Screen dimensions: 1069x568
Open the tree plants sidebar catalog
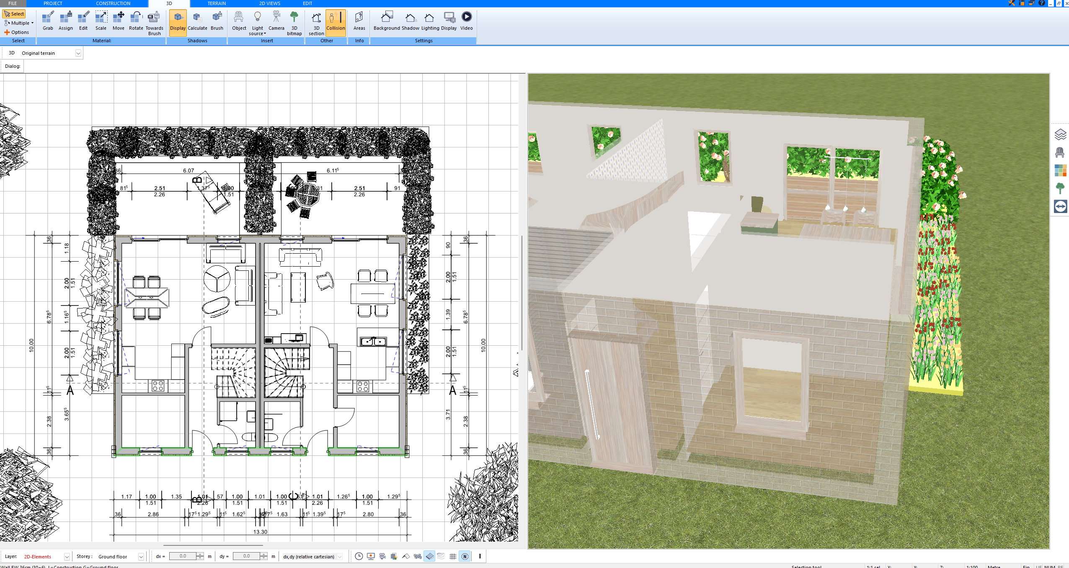[1060, 188]
